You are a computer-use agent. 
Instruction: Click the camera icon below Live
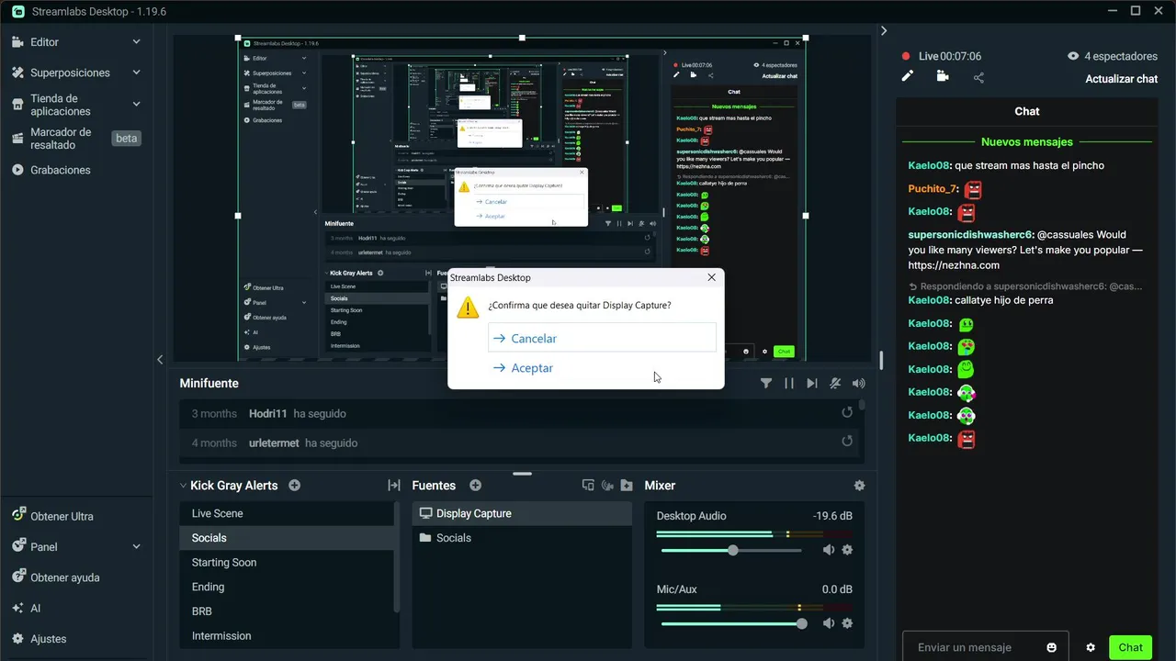pos(943,77)
